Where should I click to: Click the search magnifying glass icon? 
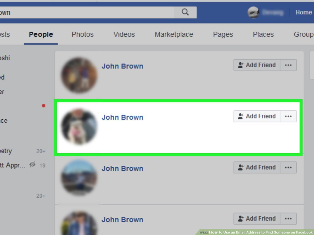pyautogui.click(x=185, y=12)
